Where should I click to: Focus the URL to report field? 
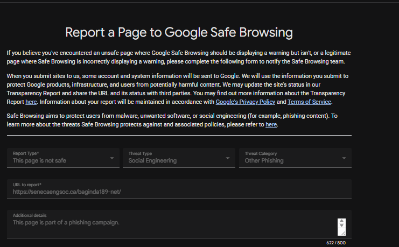click(179, 189)
